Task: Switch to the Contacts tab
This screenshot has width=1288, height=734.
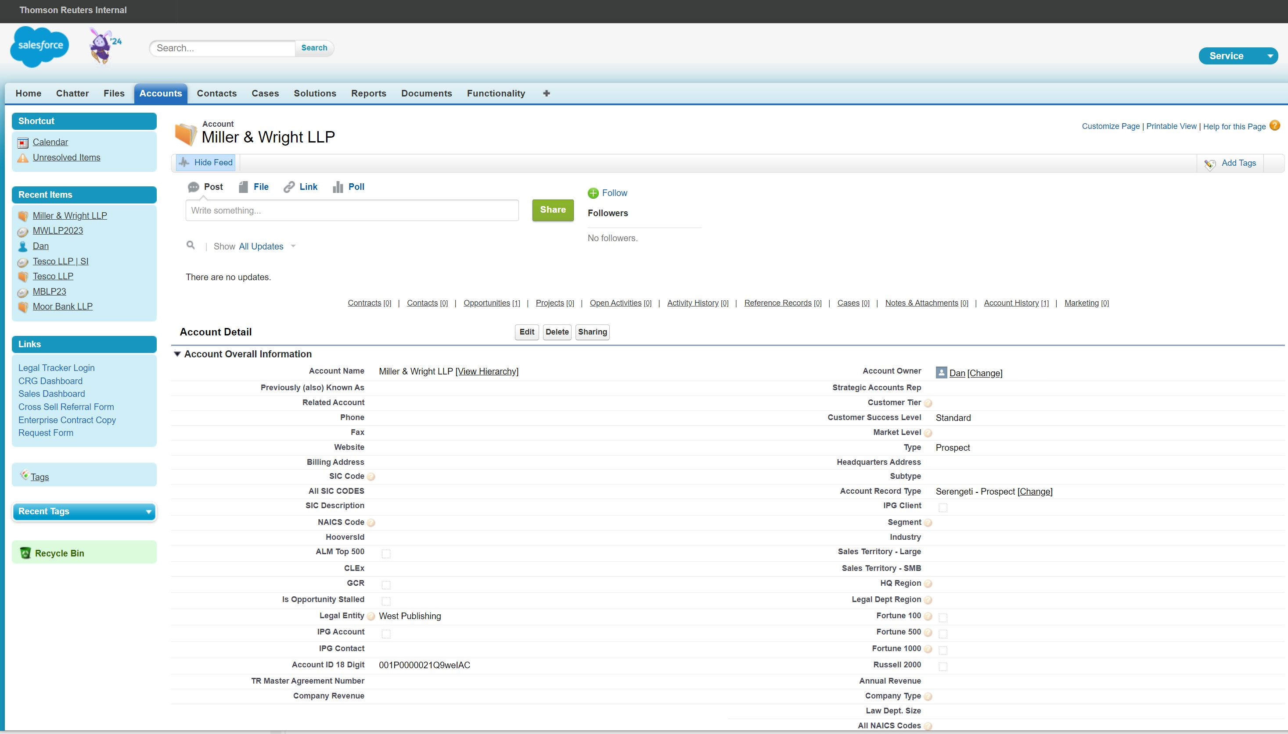Action: [216, 93]
